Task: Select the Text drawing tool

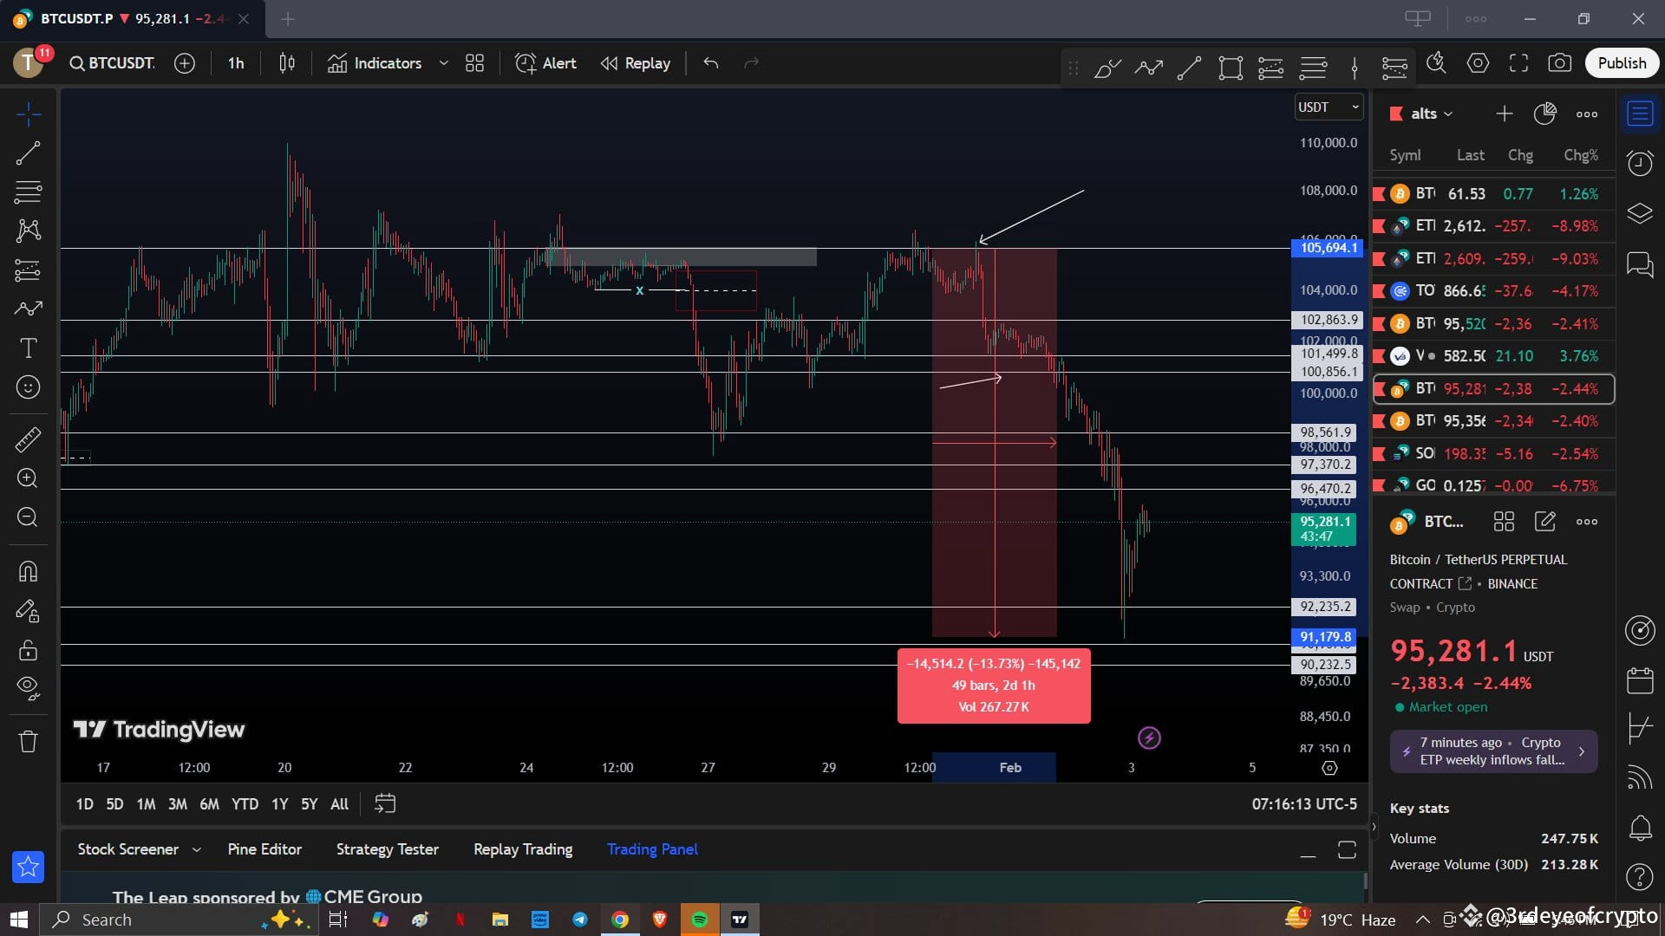Action: pyautogui.click(x=29, y=348)
